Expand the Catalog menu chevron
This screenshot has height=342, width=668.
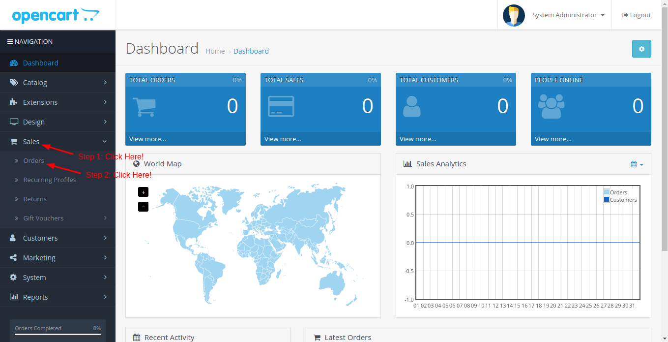tap(105, 83)
